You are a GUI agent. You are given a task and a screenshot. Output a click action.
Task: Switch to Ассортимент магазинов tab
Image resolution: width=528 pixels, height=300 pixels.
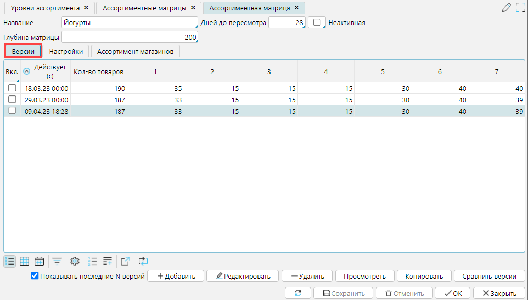(x=136, y=51)
